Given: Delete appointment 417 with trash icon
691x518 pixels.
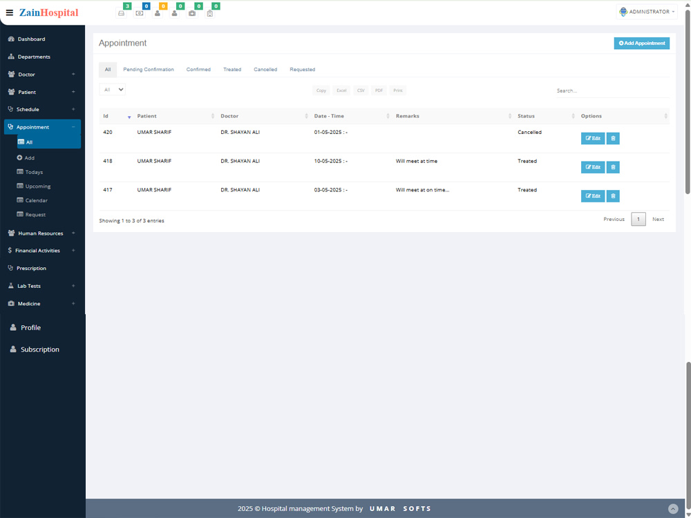Looking at the screenshot, I should coord(613,196).
